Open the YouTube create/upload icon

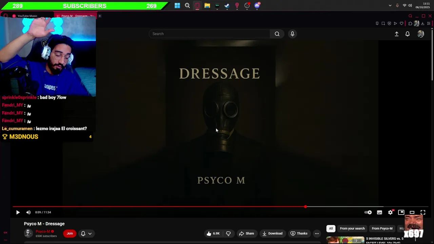(x=396, y=34)
